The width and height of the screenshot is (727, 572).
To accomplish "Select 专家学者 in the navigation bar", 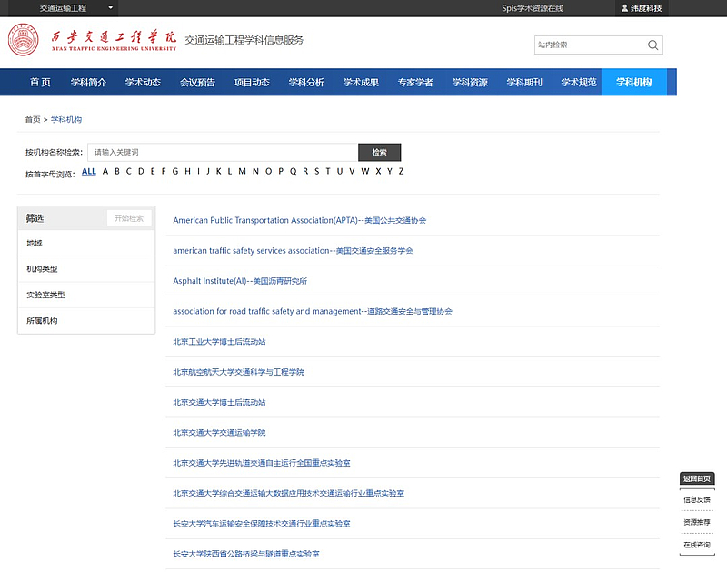I will coord(415,83).
